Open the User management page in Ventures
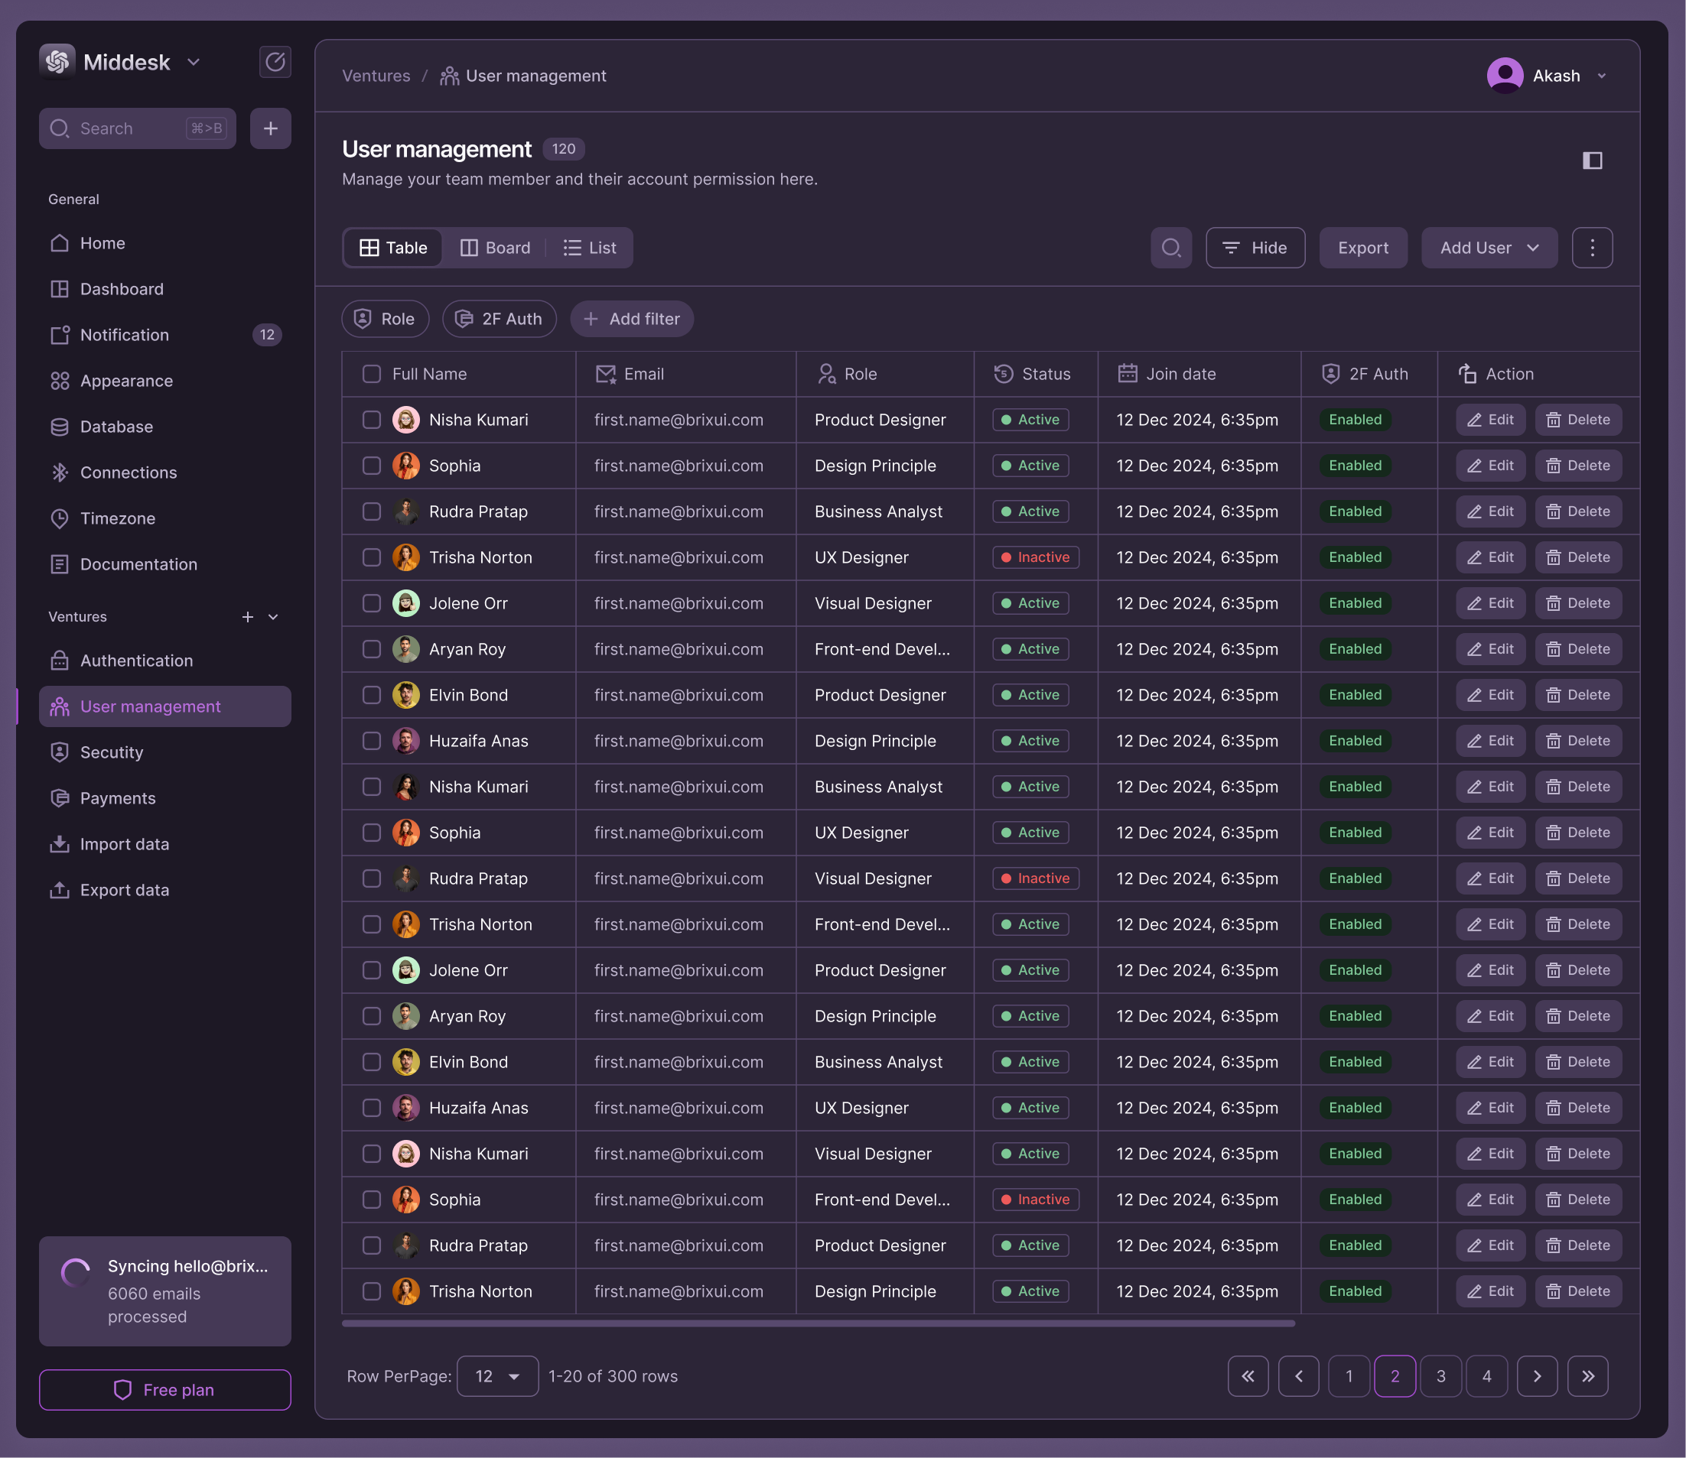This screenshot has height=1458, width=1686. [150, 706]
